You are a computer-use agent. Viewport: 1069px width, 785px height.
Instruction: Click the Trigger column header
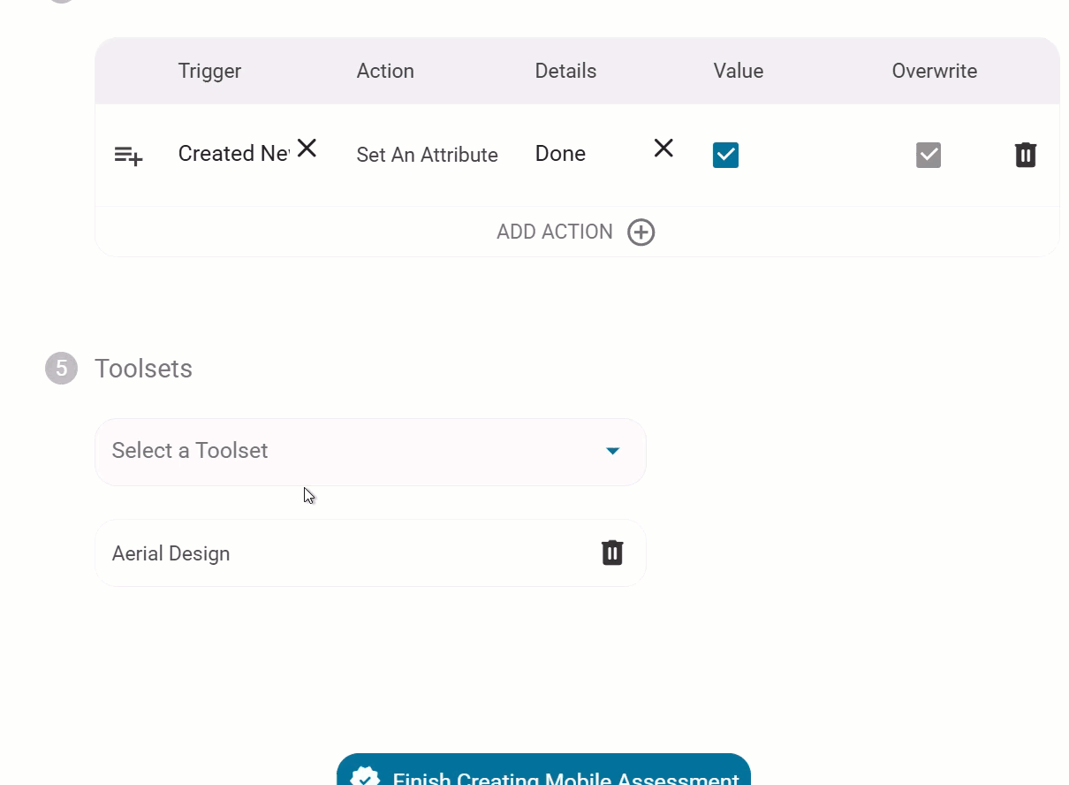(209, 72)
